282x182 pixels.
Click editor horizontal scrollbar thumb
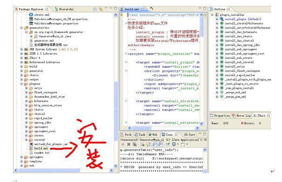pos(142,128)
